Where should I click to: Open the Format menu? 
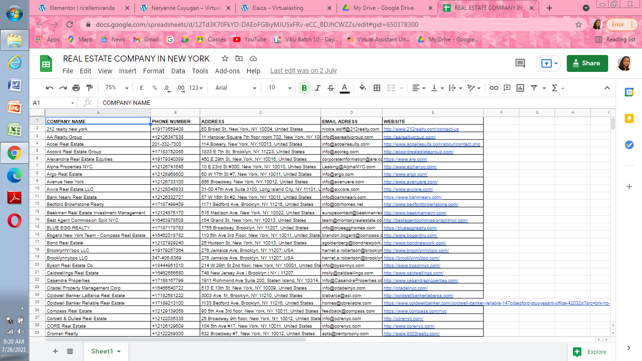154,71
